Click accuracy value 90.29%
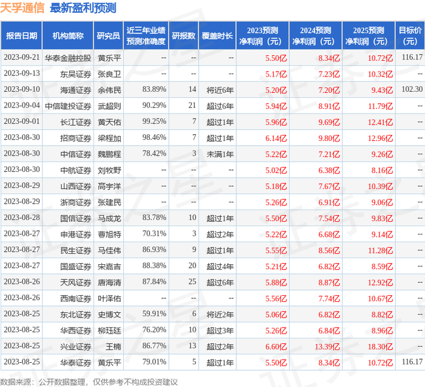This screenshot has height=387, width=425. pyautogui.click(x=154, y=105)
